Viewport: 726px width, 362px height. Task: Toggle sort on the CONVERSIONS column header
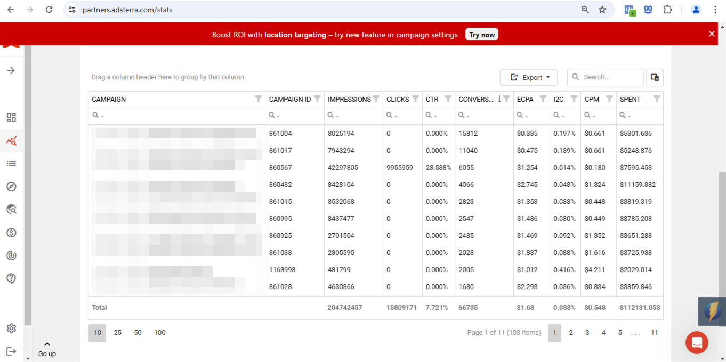click(x=478, y=99)
